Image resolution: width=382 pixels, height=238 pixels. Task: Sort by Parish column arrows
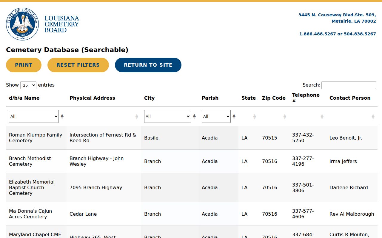coord(234,116)
